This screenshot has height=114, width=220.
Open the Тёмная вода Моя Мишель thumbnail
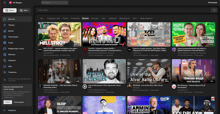[x=193, y=71]
